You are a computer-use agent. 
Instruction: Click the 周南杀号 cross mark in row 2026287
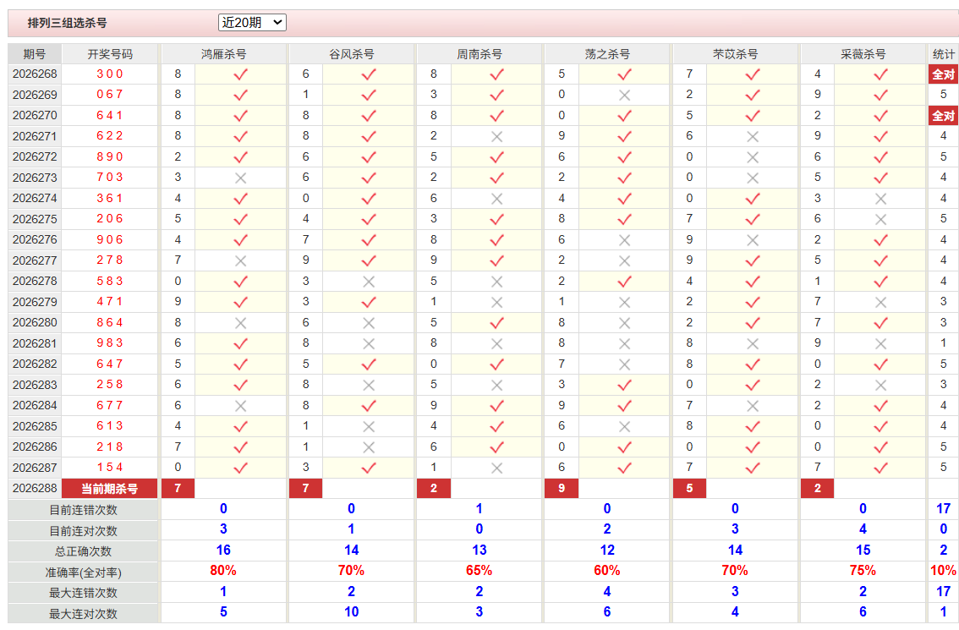(496, 468)
